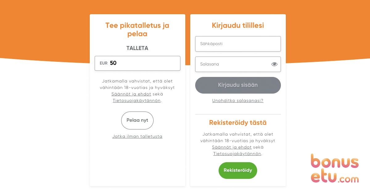This screenshot has height=194, width=370.
Task: Click the age confirmation text in deposit card
Action: [137, 91]
